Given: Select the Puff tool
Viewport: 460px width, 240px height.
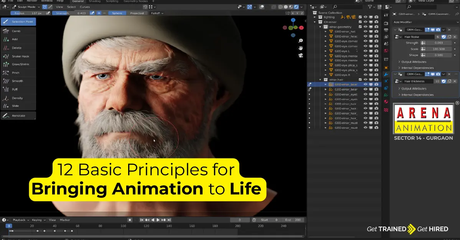Looking at the screenshot, I should pyautogui.click(x=17, y=89).
